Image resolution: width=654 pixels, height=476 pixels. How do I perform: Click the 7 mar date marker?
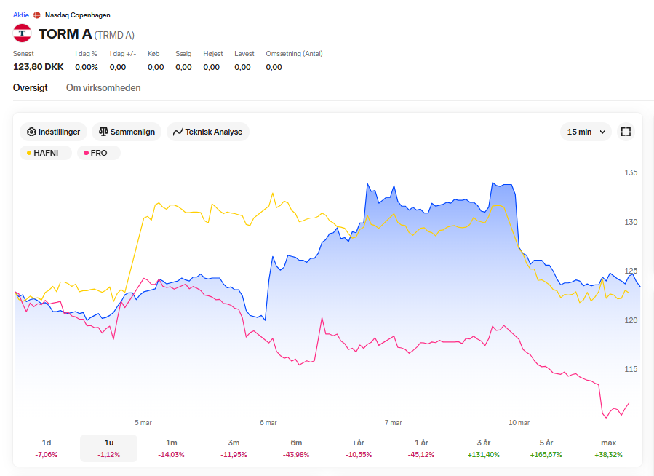(x=394, y=423)
